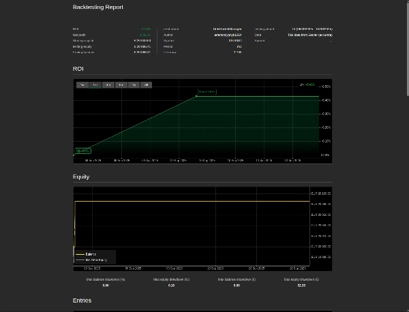Select the 3m range button on ROI chart

click(x=108, y=85)
